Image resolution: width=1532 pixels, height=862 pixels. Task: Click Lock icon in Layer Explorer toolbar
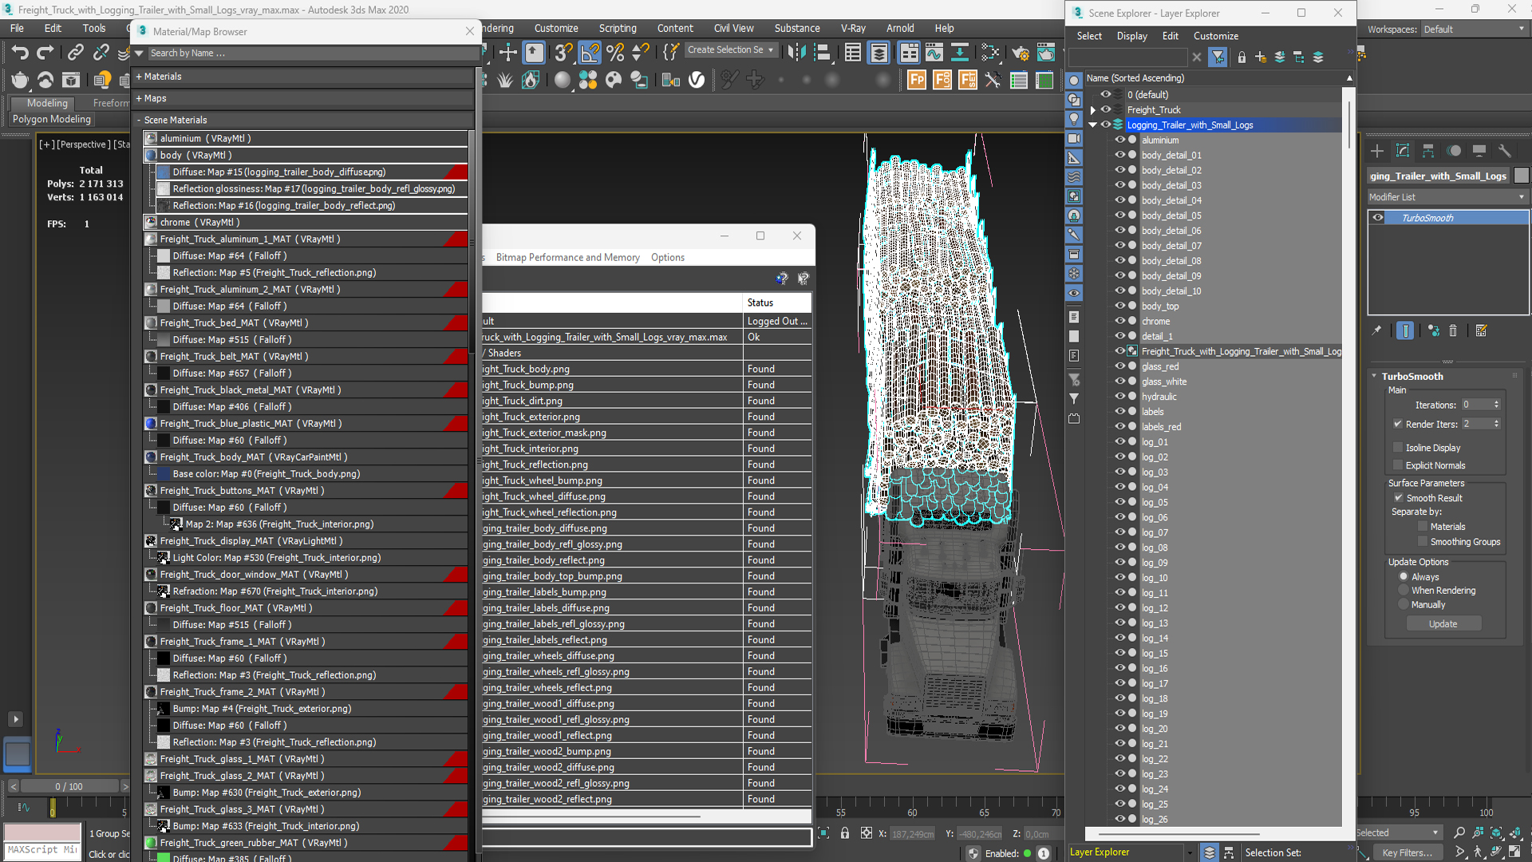pyautogui.click(x=1242, y=57)
